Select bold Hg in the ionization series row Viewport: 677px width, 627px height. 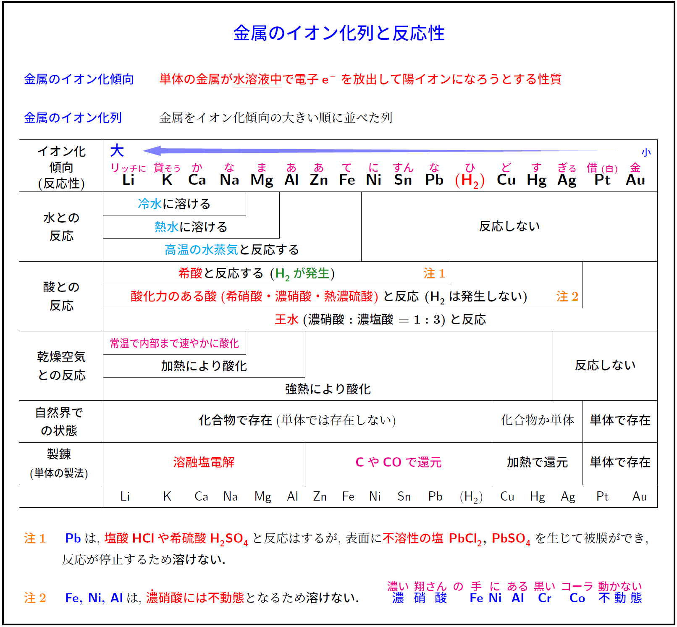click(537, 181)
